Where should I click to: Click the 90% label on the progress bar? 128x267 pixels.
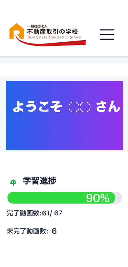pyautogui.click(x=98, y=198)
